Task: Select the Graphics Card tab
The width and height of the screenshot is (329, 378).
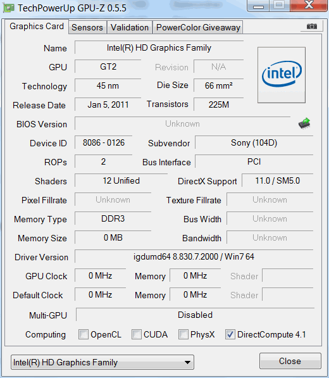Action: tap(37, 27)
